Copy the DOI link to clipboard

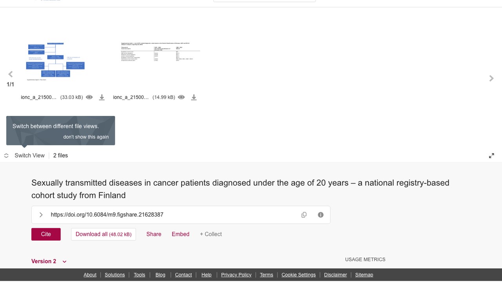coord(304,215)
